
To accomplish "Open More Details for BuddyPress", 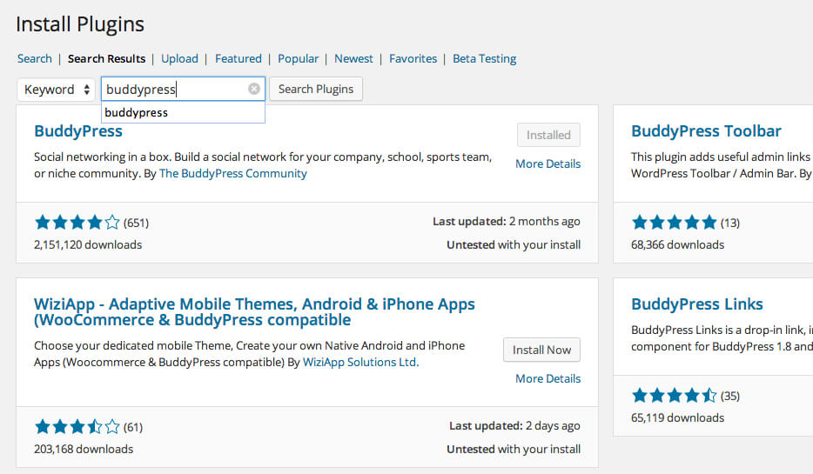I will [x=548, y=164].
